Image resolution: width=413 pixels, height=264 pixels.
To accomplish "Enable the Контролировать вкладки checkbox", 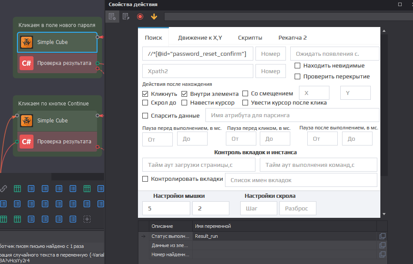I will [x=145, y=179].
